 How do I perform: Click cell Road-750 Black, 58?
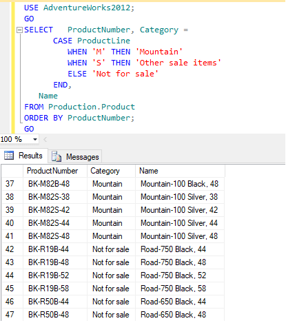pos(180,289)
